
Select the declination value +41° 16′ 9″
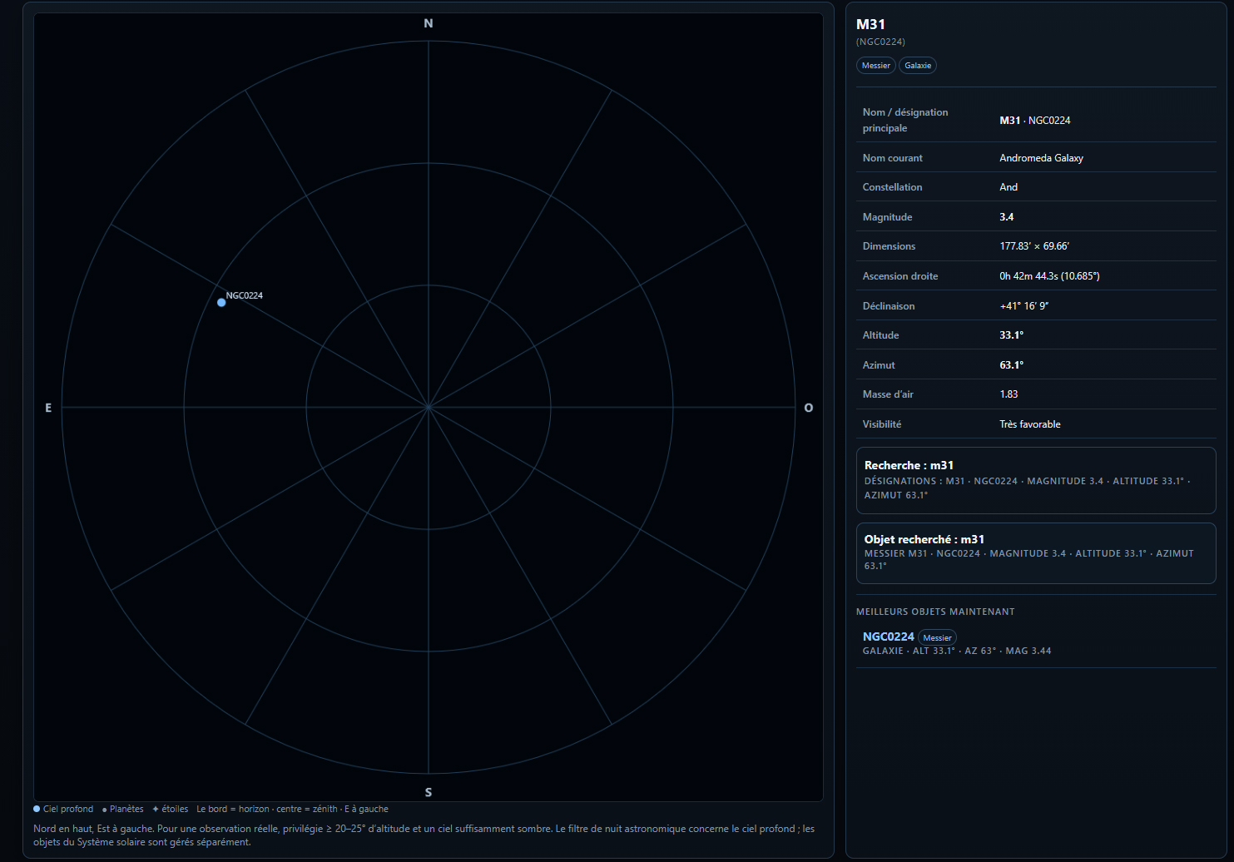[1023, 306]
